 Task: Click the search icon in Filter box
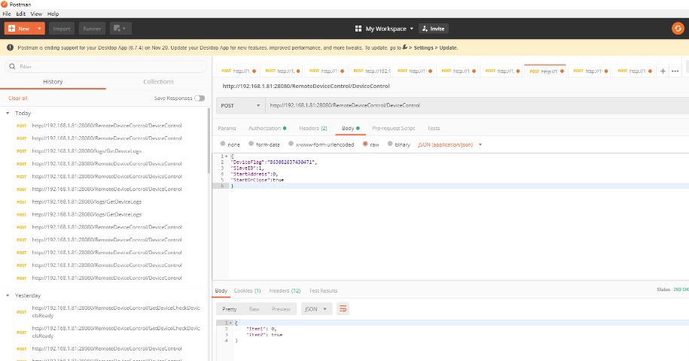13,66
